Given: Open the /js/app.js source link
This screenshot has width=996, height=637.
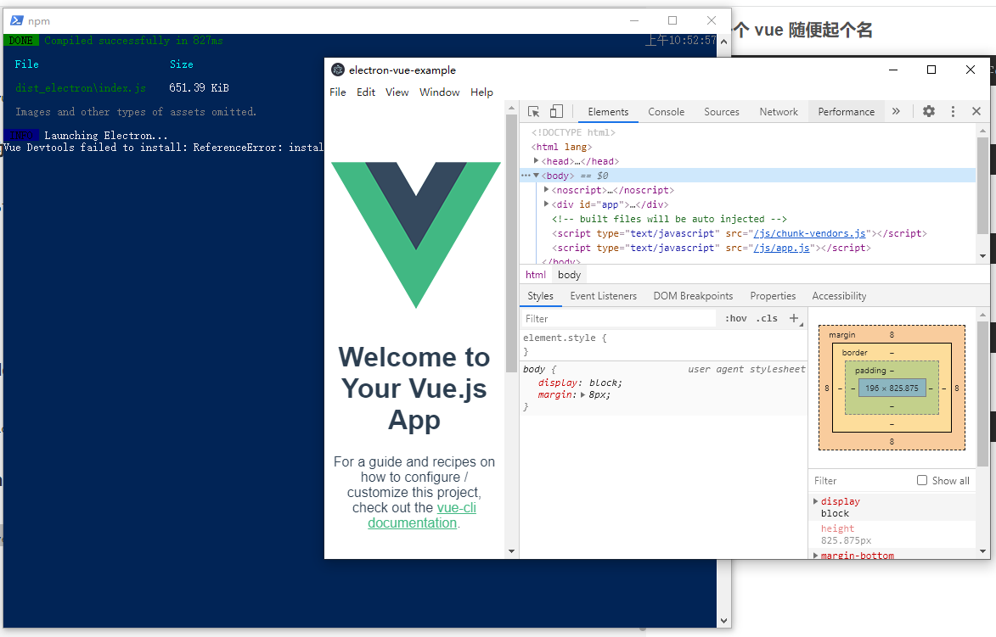Looking at the screenshot, I should tap(781, 248).
